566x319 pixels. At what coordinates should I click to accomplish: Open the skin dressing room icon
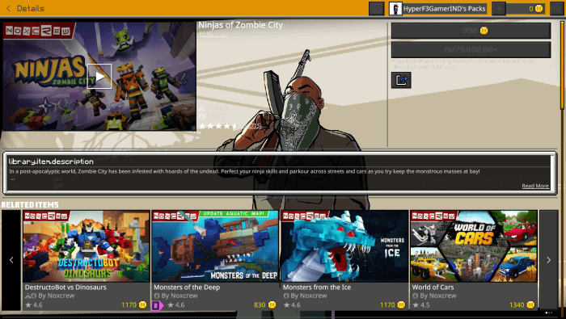coord(376,8)
